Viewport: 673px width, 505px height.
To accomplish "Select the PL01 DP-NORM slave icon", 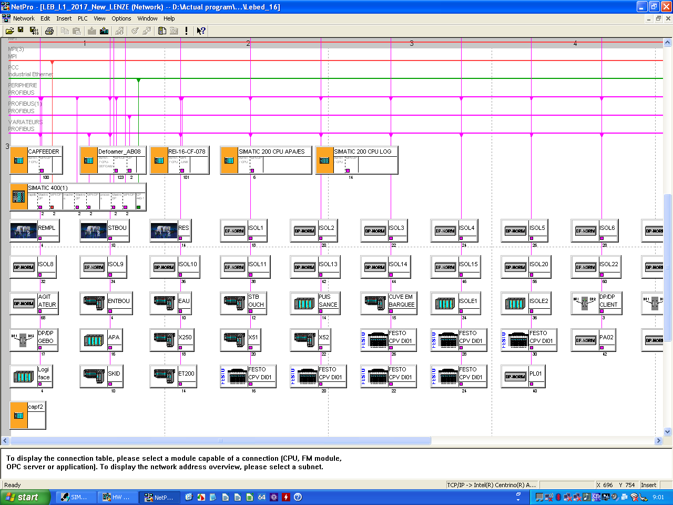I will point(515,376).
